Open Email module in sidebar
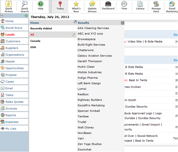178x152 pixels. coord(14,88)
